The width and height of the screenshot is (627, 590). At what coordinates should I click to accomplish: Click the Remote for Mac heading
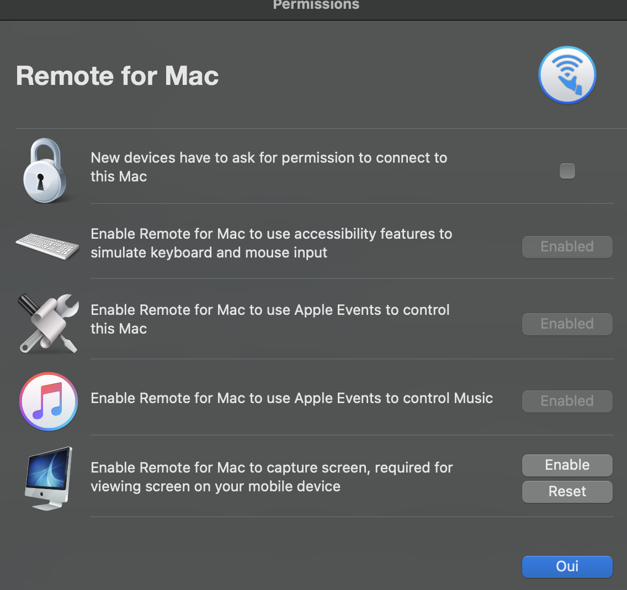pyautogui.click(x=118, y=76)
